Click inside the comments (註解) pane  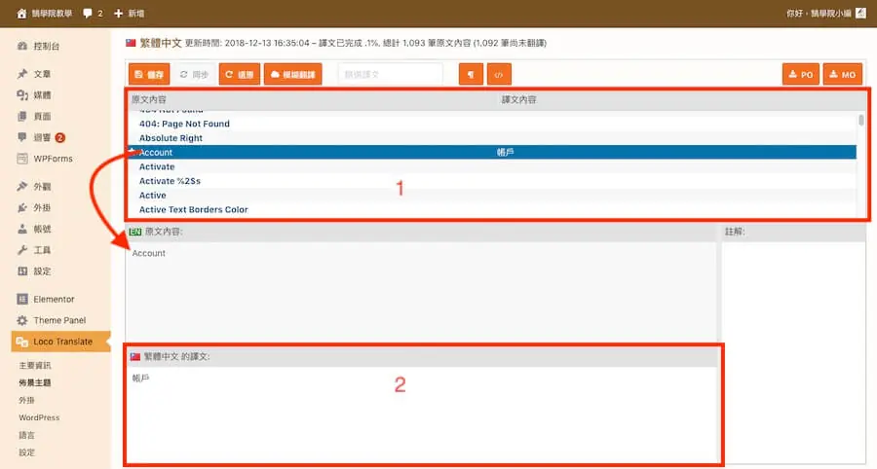click(x=793, y=352)
